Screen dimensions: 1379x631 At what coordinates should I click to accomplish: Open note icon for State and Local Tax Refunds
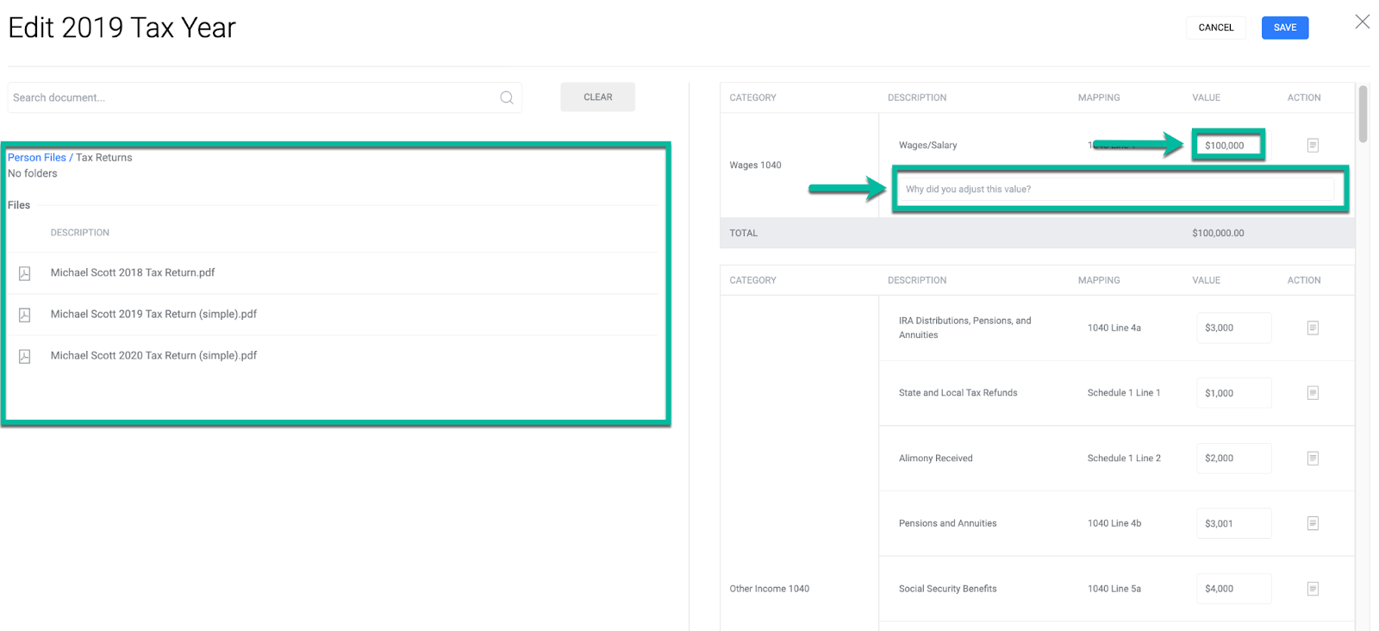click(x=1313, y=393)
